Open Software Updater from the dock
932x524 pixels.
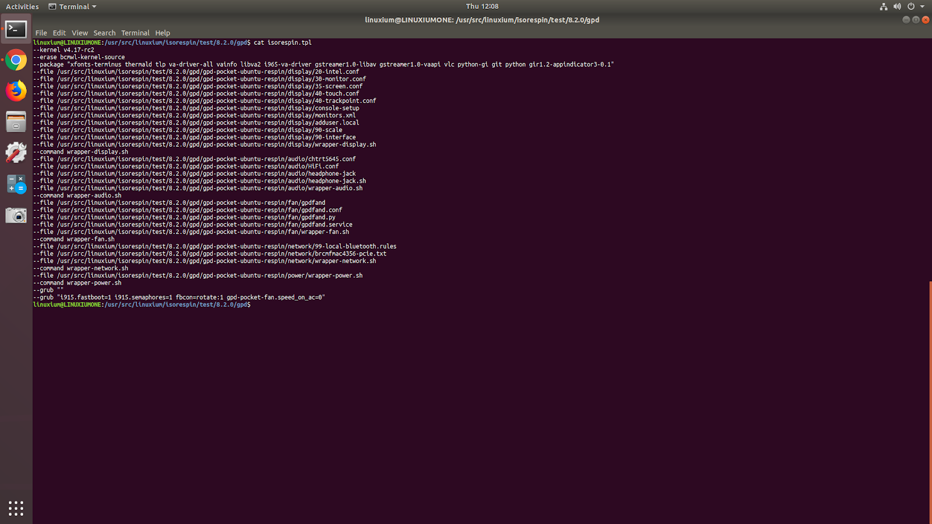coord(16,153)
